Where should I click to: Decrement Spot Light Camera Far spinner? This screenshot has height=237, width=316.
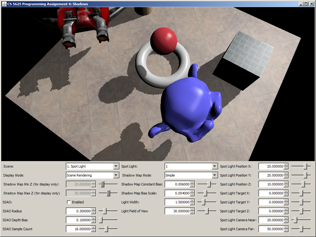tap(286, 231)
